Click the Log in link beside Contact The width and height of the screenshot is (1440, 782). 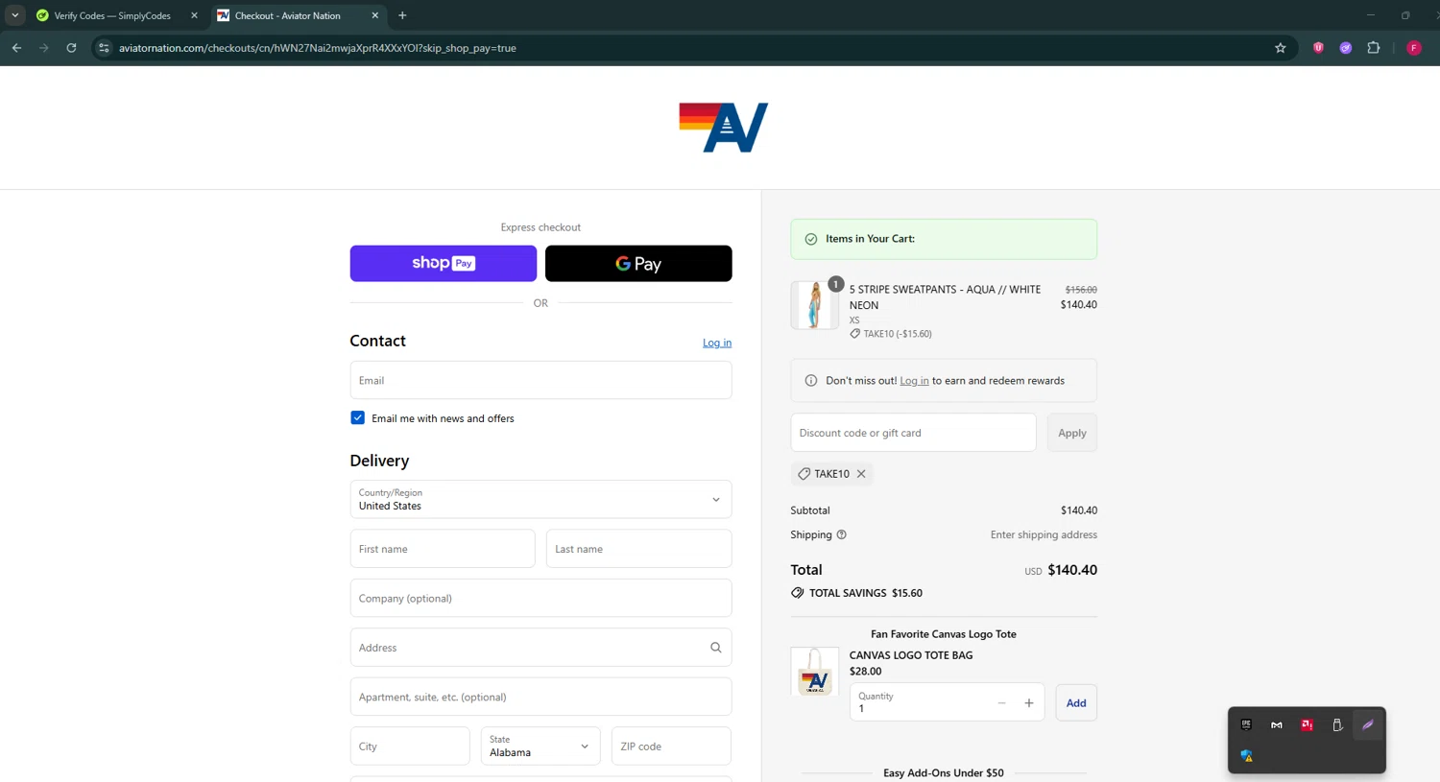[x=717, y=343]
